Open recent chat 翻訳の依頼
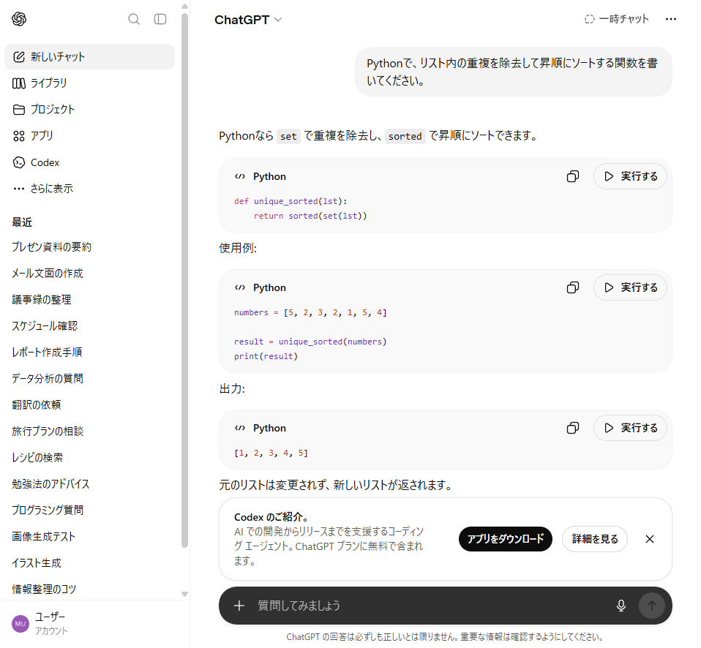Image resolution: width=701 pixels, height=648 pixels. click(89, 405)
